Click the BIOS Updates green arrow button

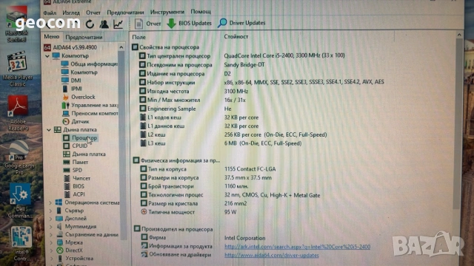tap(190, 23)
